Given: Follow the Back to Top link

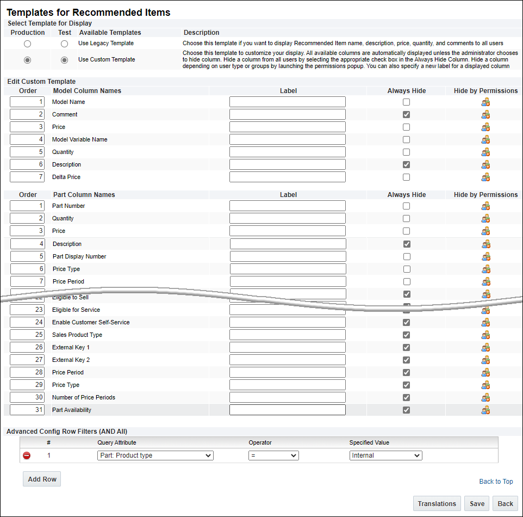Looking at the screenshot, I should pyautogui.click(x=496, y=482).
